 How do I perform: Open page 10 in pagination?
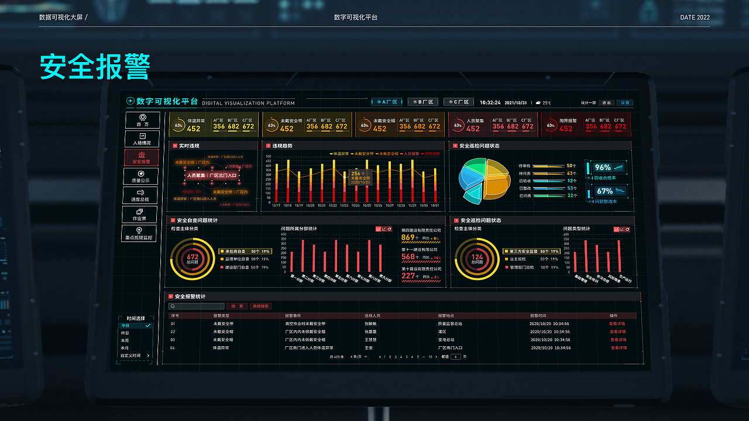point(431,357)
